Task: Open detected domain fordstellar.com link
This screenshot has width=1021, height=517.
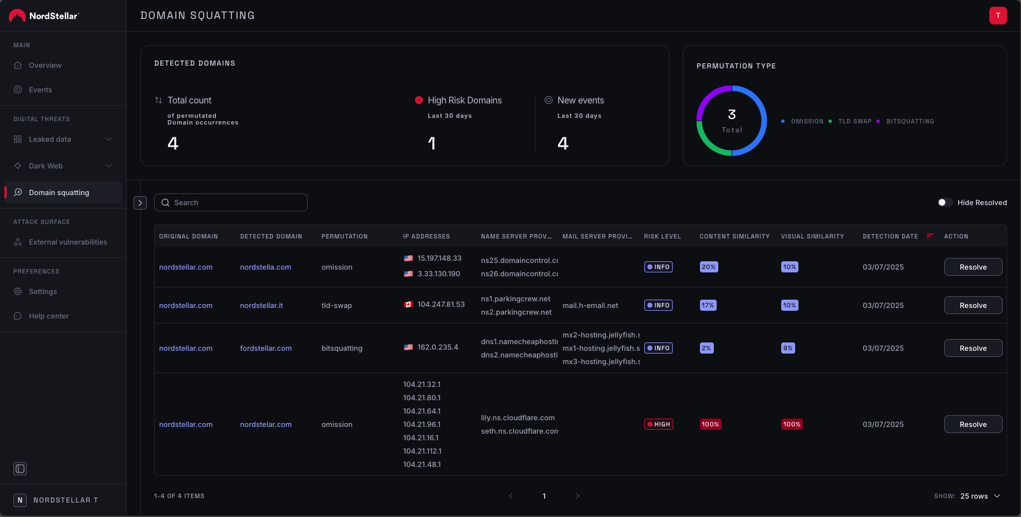Action: [x=266, y=348]
